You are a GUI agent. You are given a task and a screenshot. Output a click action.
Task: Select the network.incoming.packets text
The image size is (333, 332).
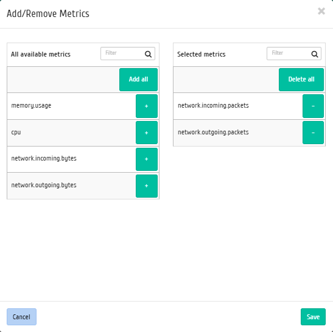[213, 105]
